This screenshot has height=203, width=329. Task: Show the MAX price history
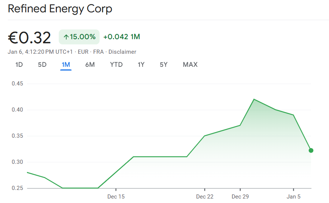[190, 65]
